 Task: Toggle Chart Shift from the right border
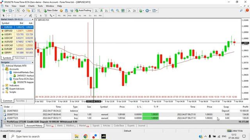click(x=134, y=10)
